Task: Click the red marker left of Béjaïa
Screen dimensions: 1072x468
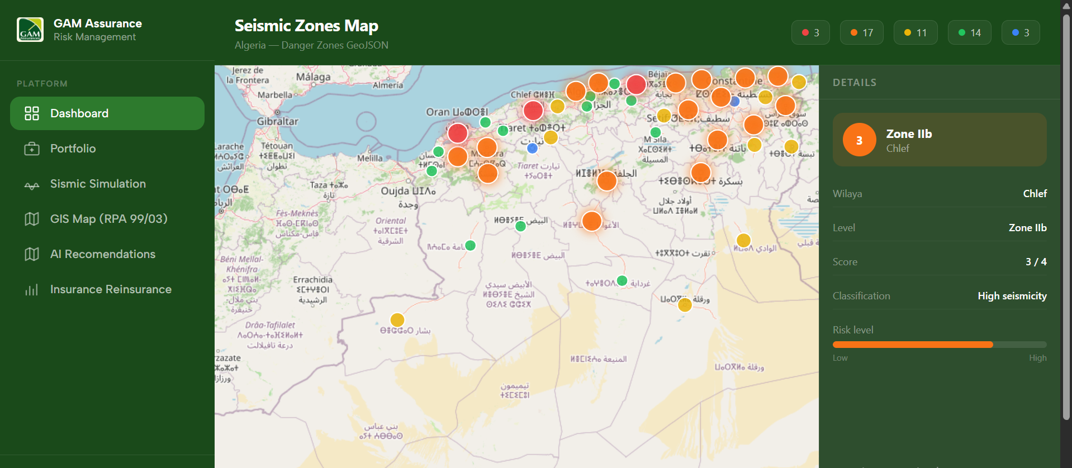Action: tap(636, 85)
